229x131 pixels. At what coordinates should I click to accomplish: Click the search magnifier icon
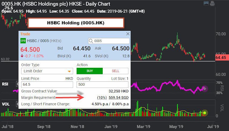point(91,41)
